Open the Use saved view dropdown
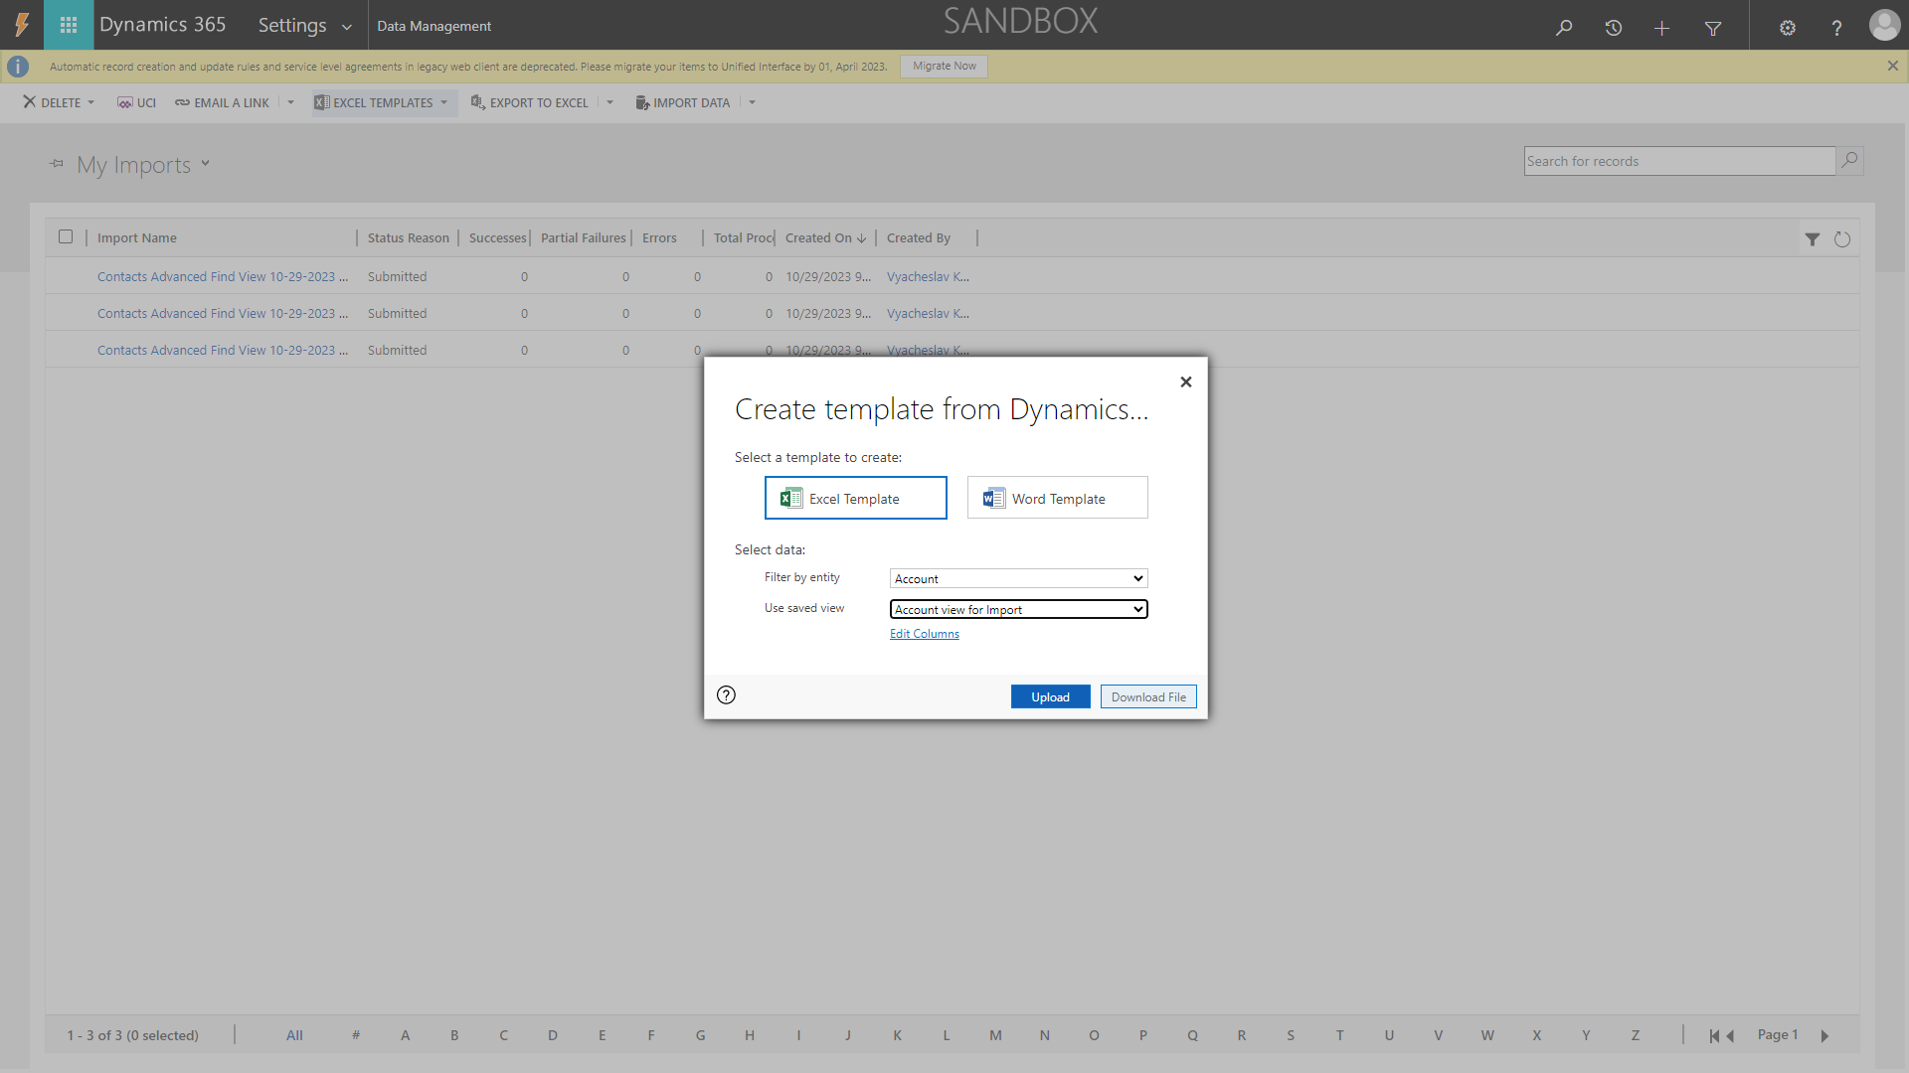Screen dimensions: 1909x1073 pos(1019,609)
